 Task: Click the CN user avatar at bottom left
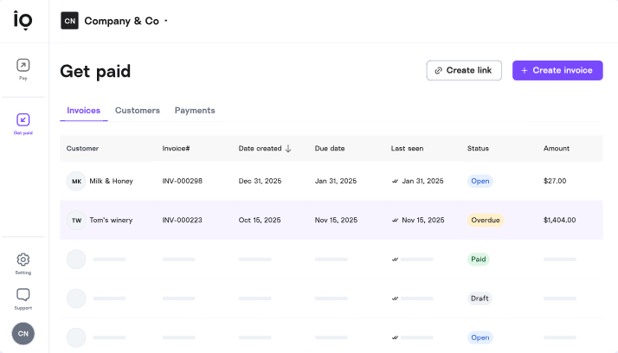[23, 333]
